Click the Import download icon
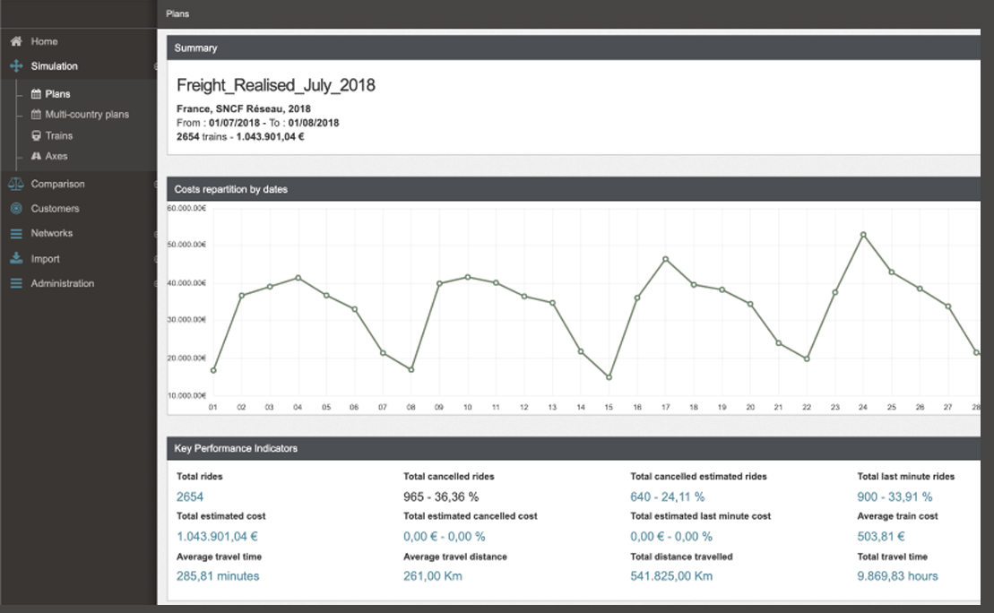Screen dimensions: 994x613 pos(15,258)
